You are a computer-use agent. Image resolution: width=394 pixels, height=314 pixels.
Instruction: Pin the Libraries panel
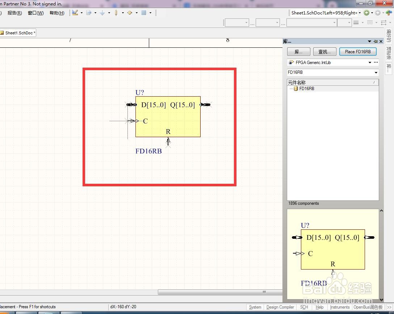point(376,41)
